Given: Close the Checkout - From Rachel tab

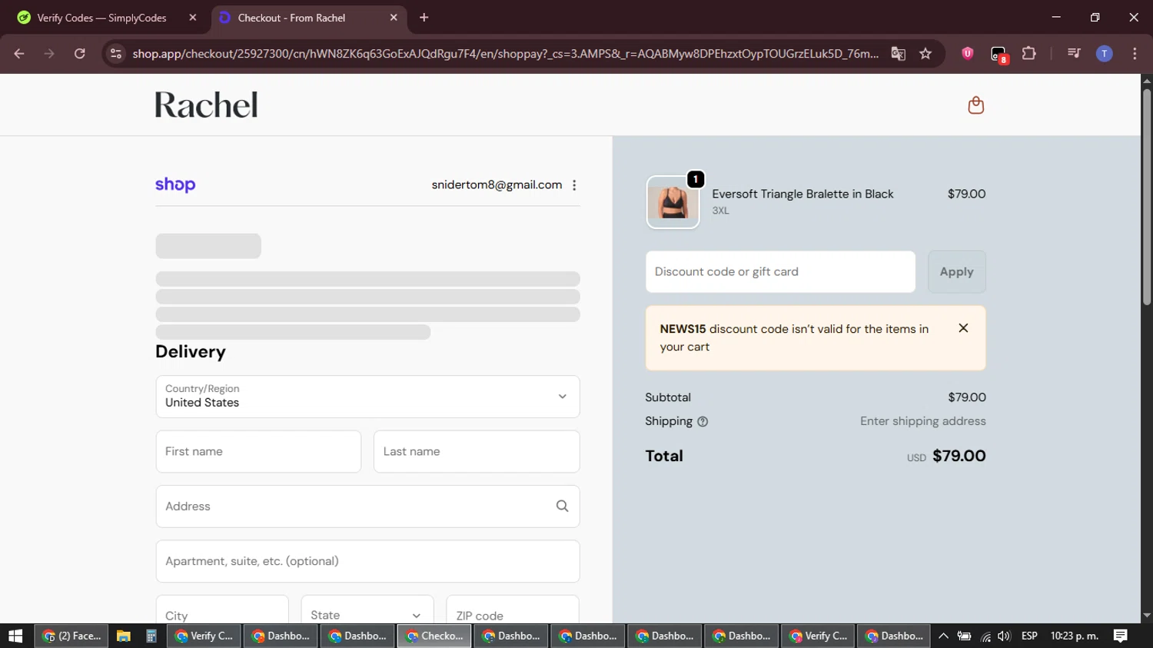Looking at the screenshot, I should point(394,17).
